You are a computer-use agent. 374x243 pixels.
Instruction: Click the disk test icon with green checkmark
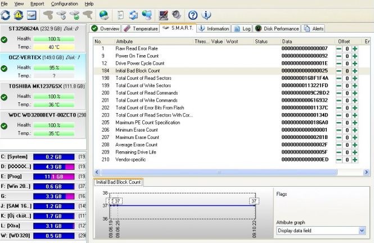[x=75, y=15]
